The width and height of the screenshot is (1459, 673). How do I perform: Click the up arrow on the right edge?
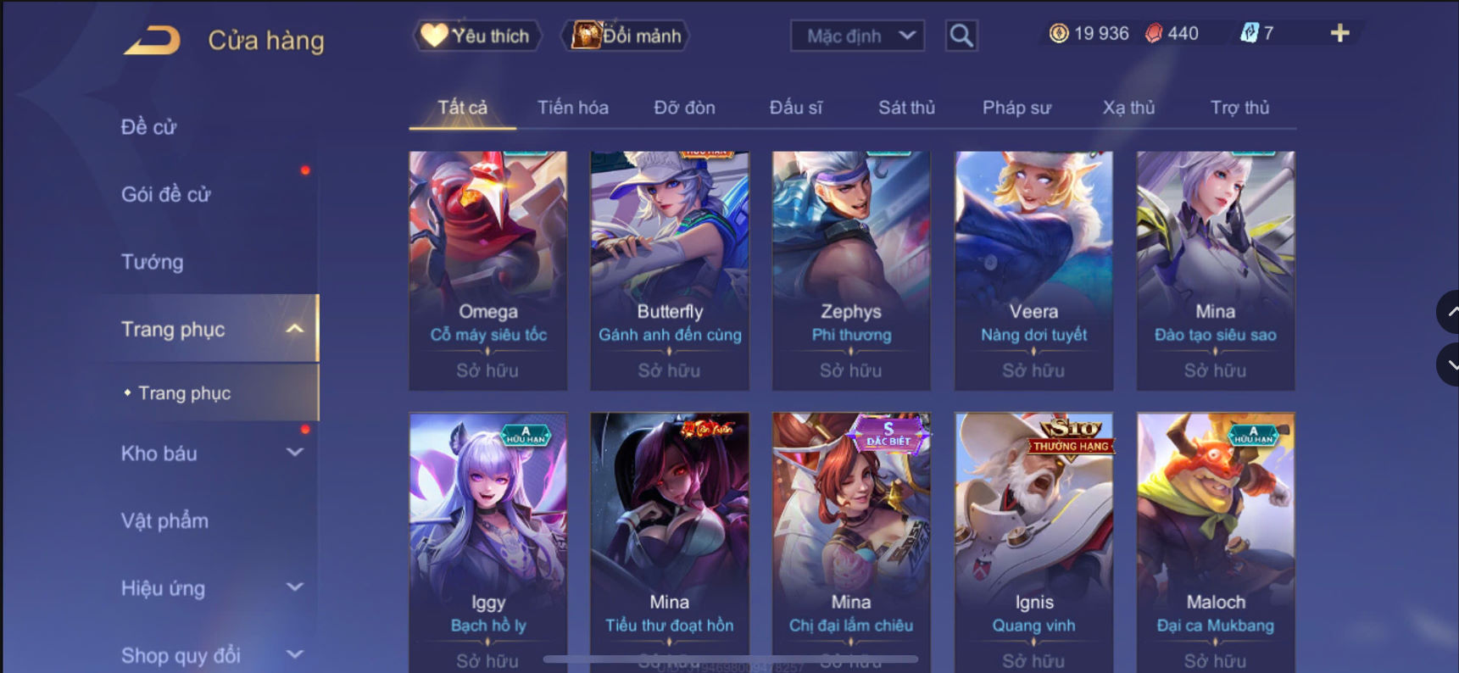pyautogui.click(x=1449, y=312)
